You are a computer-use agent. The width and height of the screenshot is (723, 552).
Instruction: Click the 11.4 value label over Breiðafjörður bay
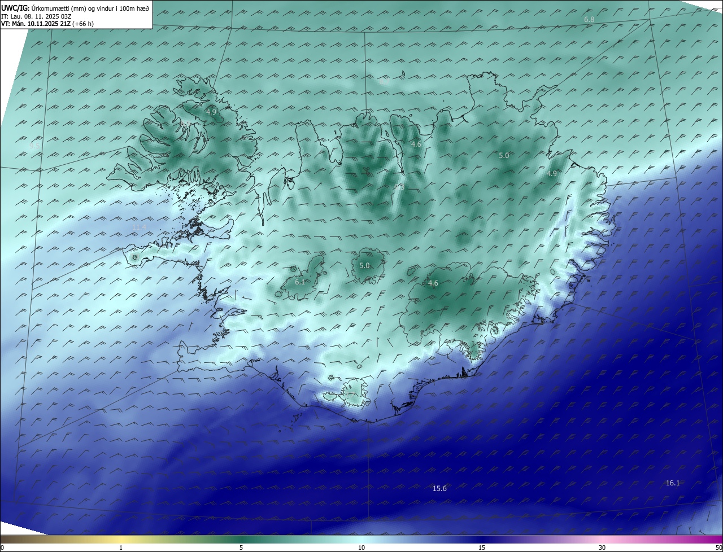tap(139, 227)
